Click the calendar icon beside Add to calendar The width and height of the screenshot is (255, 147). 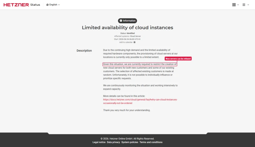tap(135, 42)
